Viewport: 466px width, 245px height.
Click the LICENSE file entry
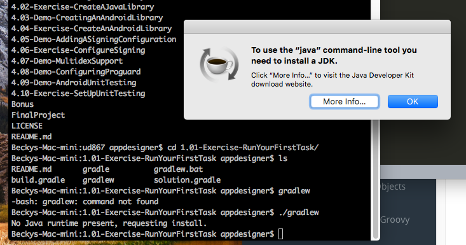coord(27,126)
